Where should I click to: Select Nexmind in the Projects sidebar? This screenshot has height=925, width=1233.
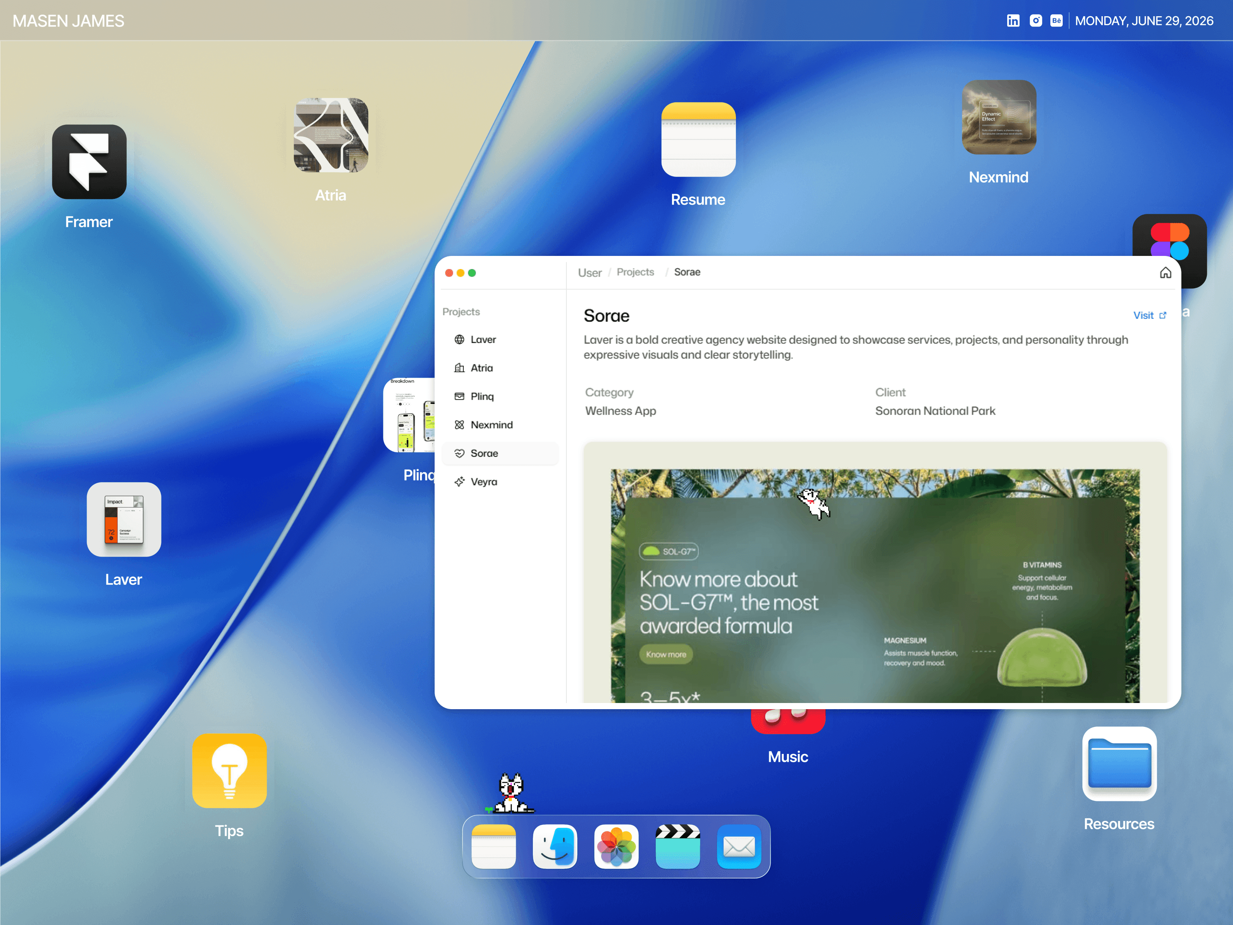click(x=500, y=425)
